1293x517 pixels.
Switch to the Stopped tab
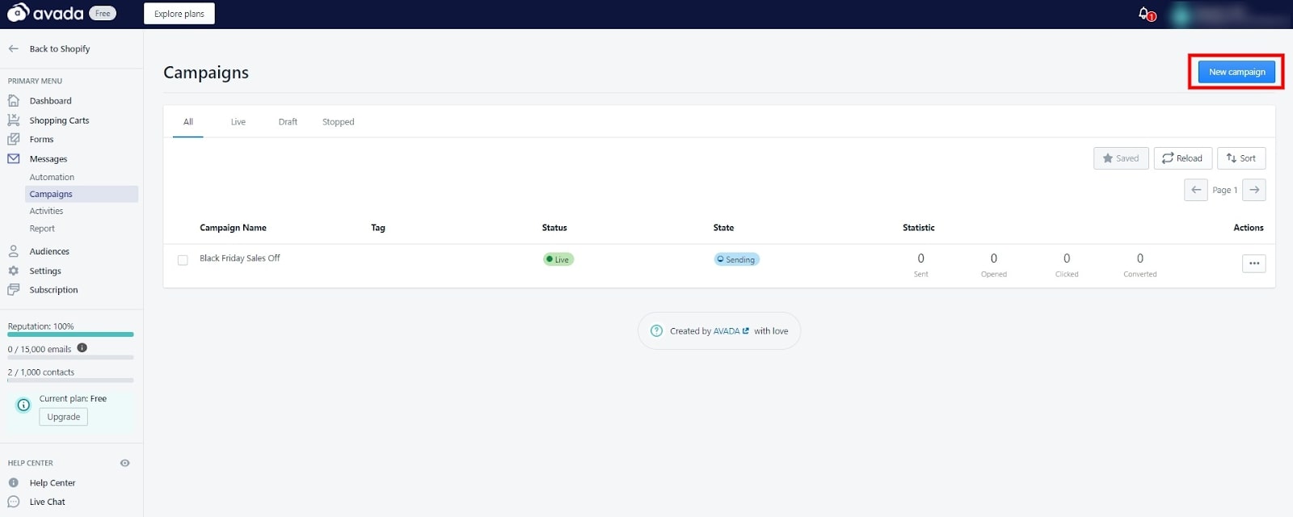pos(338,122)
